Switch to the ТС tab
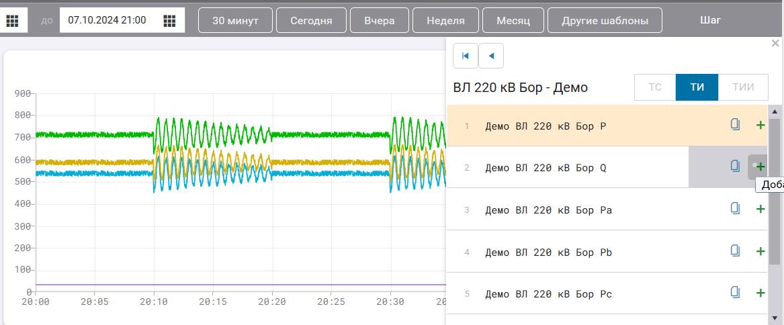784x325 pixels. pyautogui.click(x=654, y=87)
